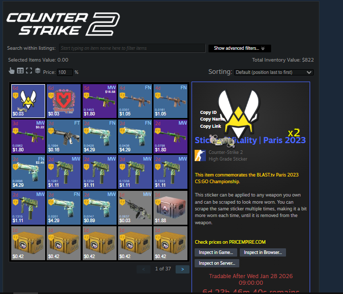Switch to grid table view icon
Viewport: 343px width, 294px height.
[20, 71]
